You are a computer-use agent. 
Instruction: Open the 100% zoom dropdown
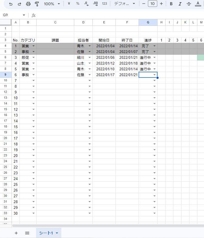[52, 4]
